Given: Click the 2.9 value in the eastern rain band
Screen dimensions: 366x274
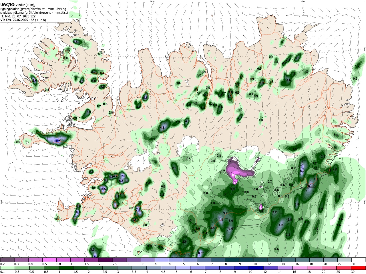Looking at the screenshot, I should pyautogui.click(x=316, y=179).
